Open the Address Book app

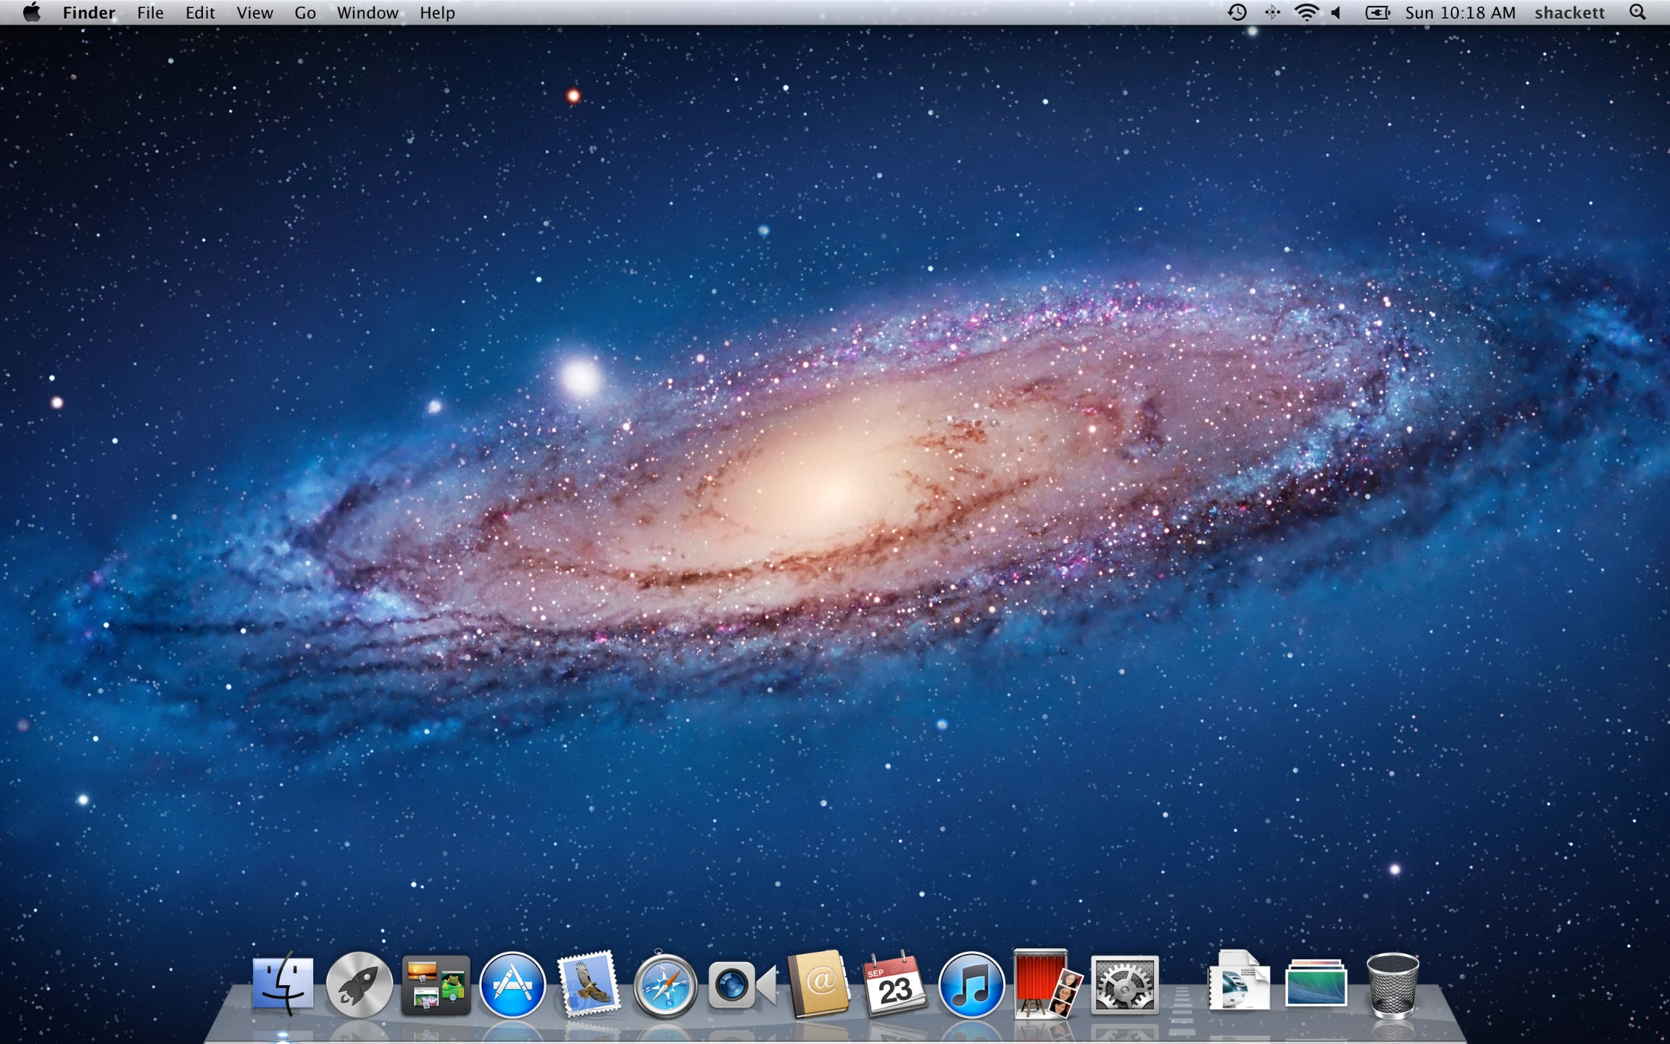tap(818, 985)
